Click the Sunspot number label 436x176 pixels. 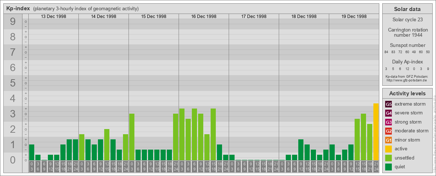tap(408, 45)
